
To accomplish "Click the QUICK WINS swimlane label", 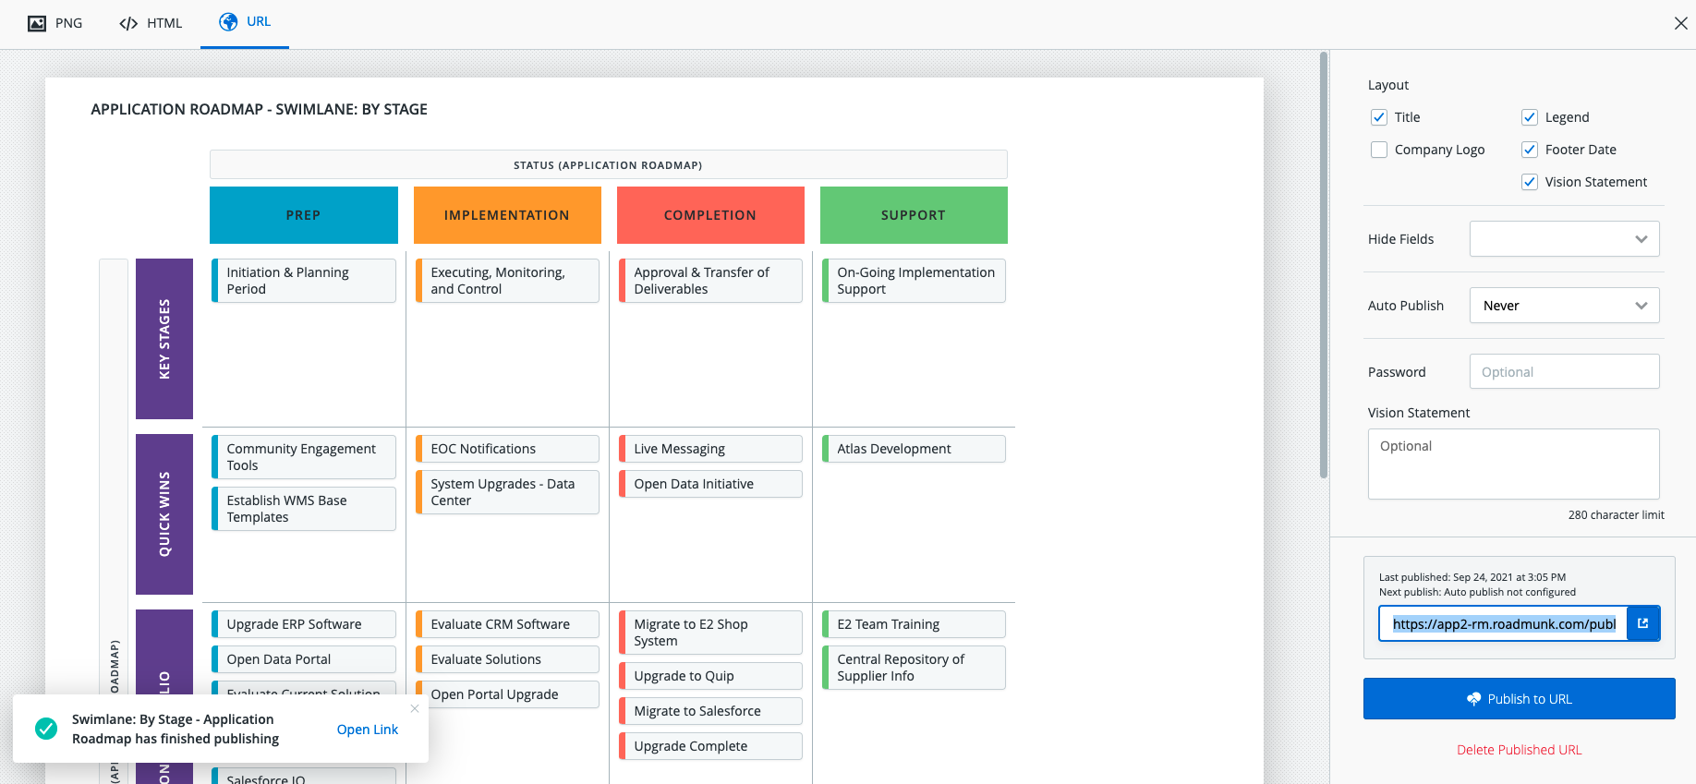I will pos(164,514).
